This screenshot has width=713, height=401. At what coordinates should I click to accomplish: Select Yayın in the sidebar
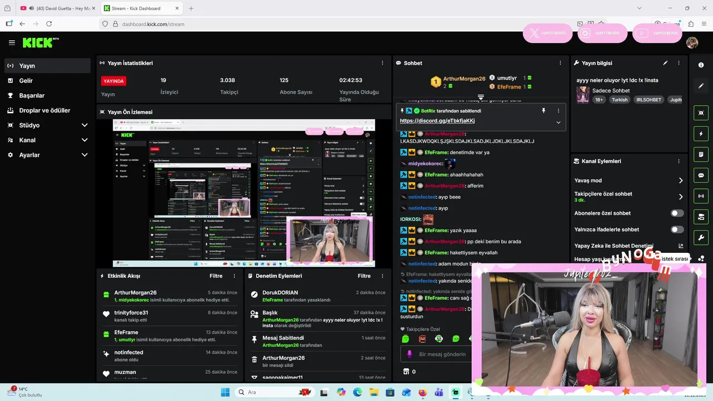[47, 66]
